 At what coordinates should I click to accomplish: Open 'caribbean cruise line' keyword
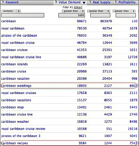[17, 114]
